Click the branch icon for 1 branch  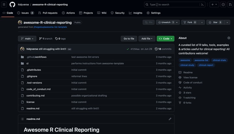coord(40,39)
